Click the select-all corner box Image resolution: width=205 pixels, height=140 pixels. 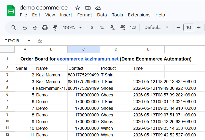click(7, 49)
